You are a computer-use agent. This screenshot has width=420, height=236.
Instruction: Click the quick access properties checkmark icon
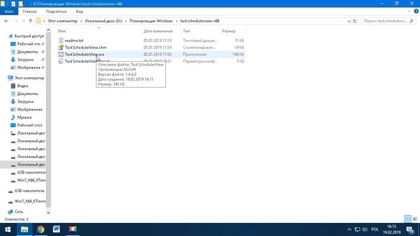click(13, 4)
